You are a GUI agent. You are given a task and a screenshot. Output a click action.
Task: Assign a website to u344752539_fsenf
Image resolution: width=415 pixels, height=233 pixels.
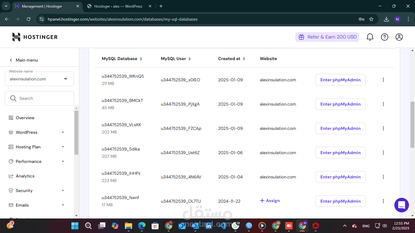[x=270, y=201]
